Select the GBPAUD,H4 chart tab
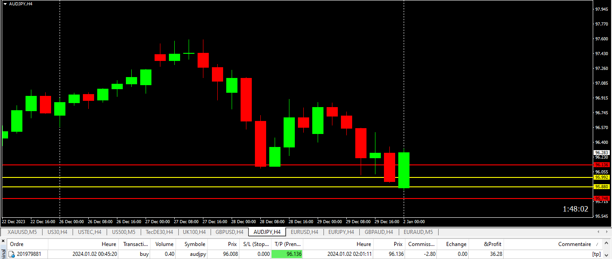The width and height of the screenshot is (612, 259). (379, 232)
